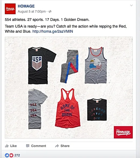This screenshot has width=140, height=158.
Task: Click the Like button label
Action: coord(13,146)
